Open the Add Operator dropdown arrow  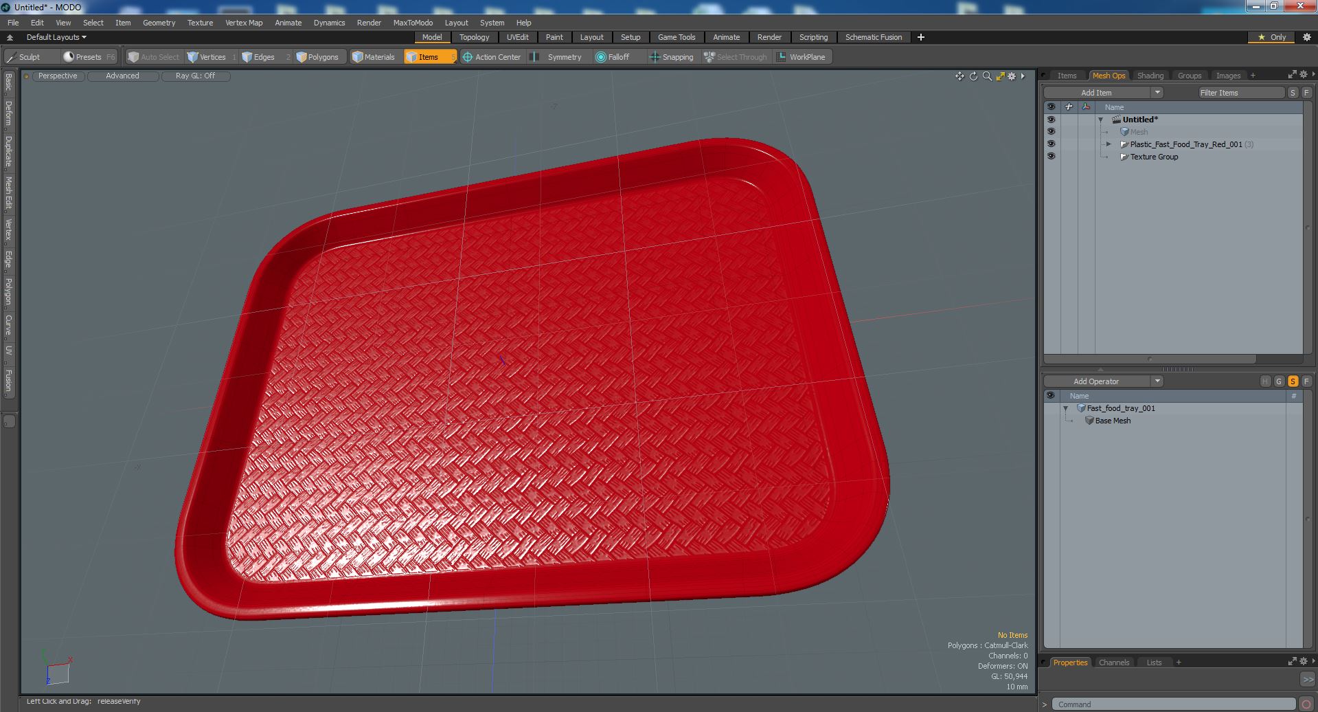pos(1157,381)
